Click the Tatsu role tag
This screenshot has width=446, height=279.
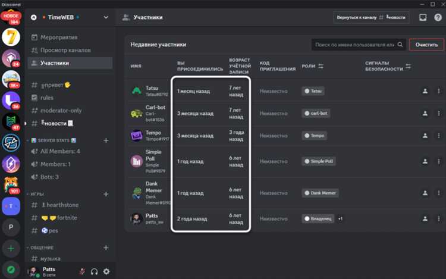[313, 91]
